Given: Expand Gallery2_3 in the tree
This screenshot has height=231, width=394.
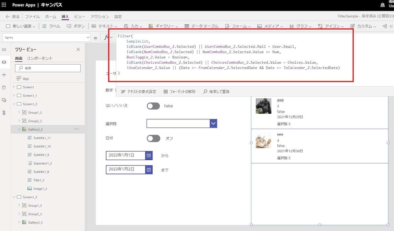Looking at the screenshot, I should 19,222.
